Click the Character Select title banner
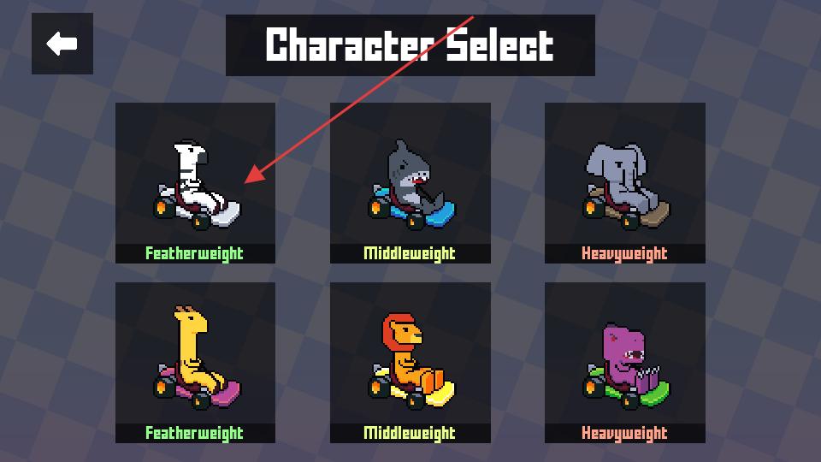 coord(410,45)
